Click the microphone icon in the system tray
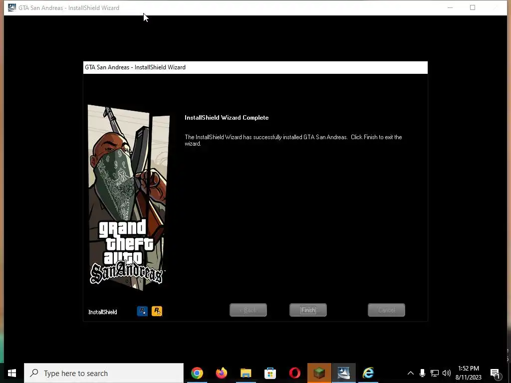Viewport: 511px width, 383px height. (x=422, y=373)
